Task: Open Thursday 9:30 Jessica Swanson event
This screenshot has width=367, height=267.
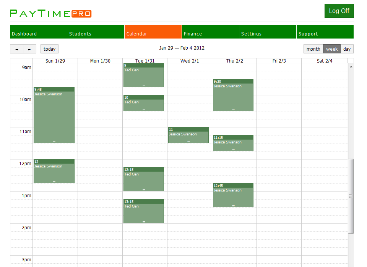Action: pos(233,95)
